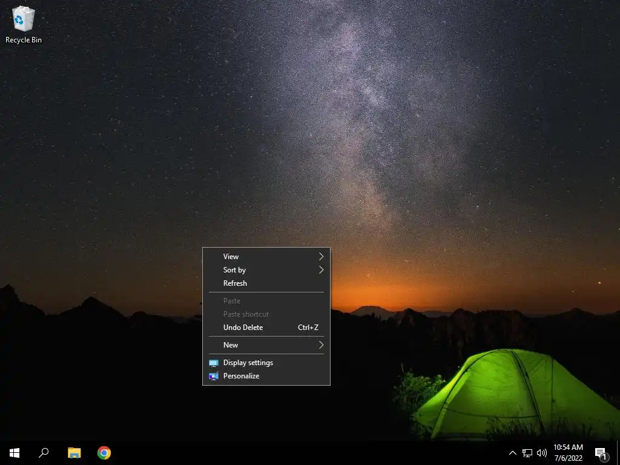The image size is (620, 465).
Task: Open the network status tray icon
Action: [x=527, y=453]
